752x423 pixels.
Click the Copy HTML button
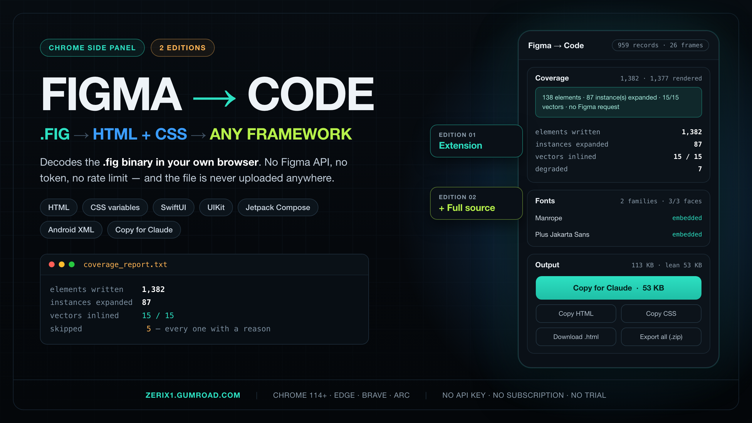(576, 313)
